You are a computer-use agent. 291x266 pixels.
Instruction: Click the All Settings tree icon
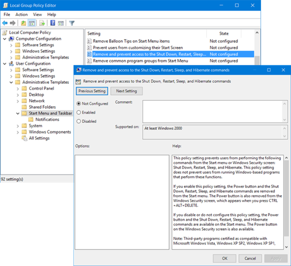click(x=24, y=138)
